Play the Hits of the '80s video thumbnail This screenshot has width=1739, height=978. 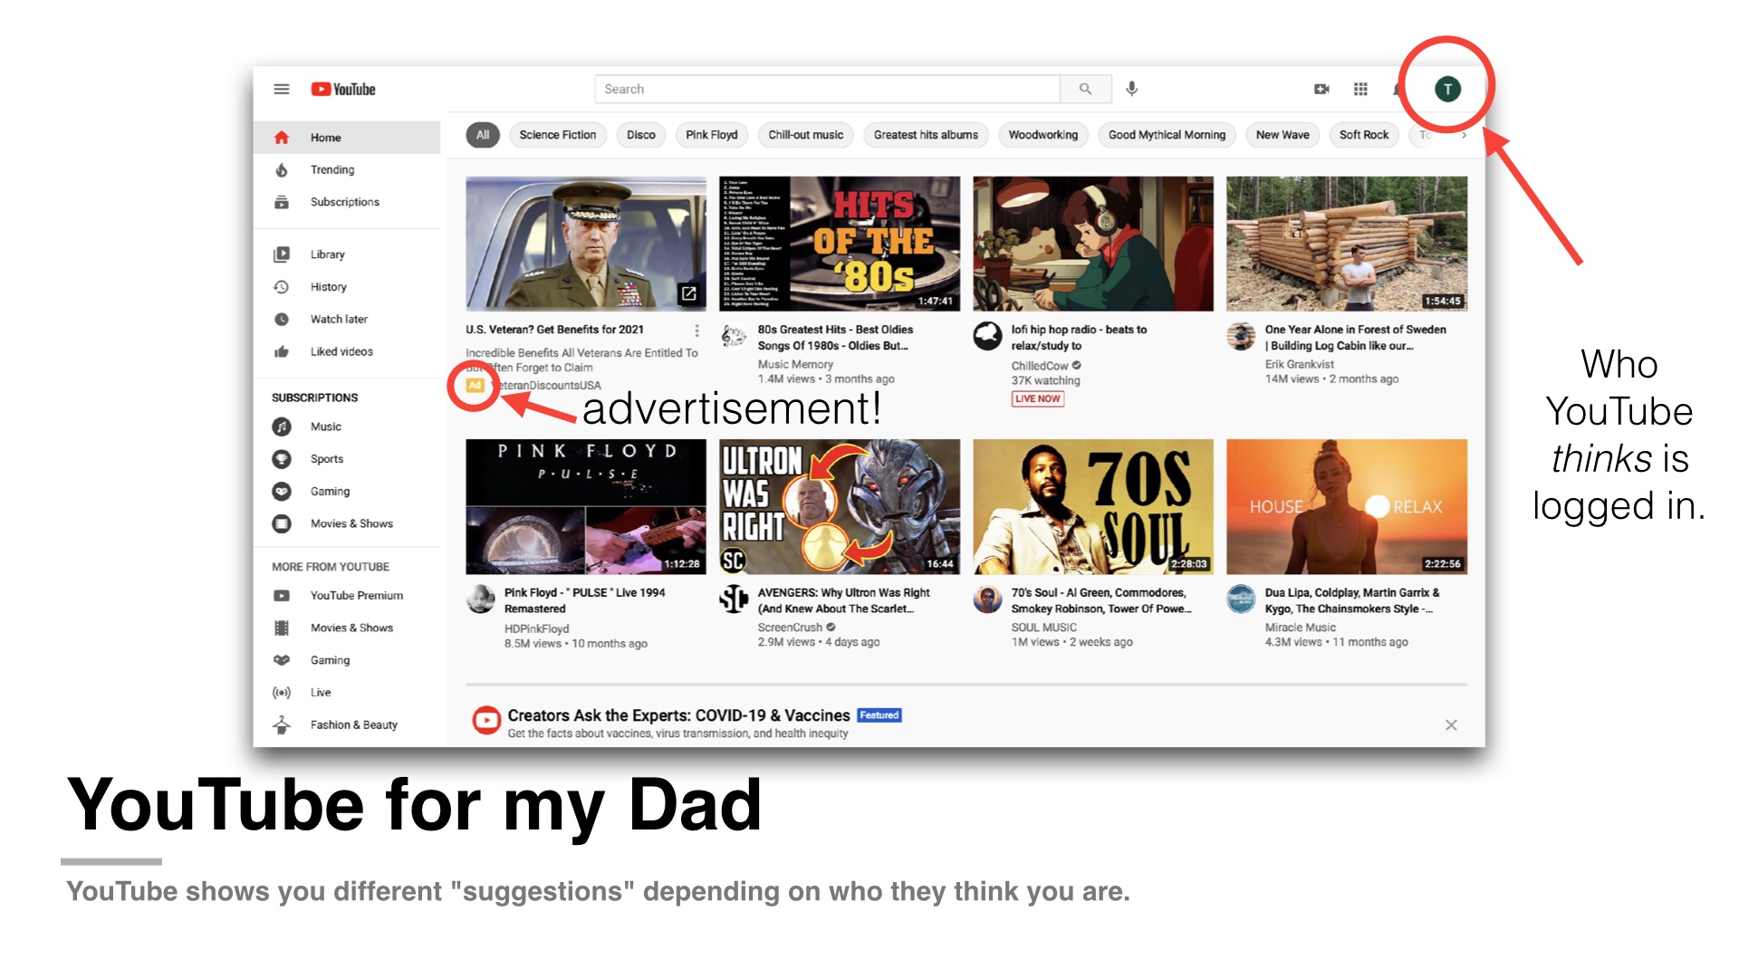(840, 244)
